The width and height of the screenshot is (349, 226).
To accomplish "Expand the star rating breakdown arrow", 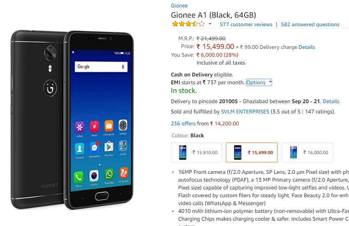I will coord(210,23).
